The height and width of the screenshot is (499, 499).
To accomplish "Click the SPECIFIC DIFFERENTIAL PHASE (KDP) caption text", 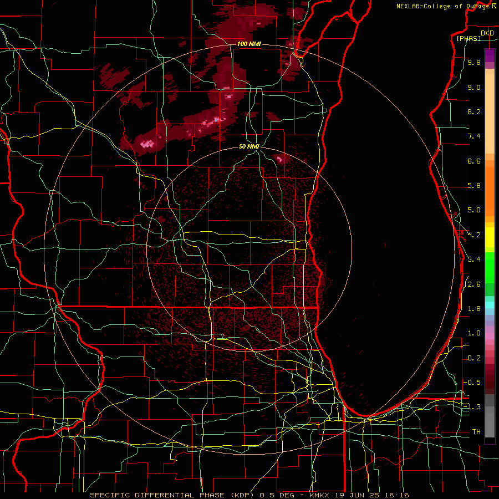I will pyautogui.click(x=173, y=495).
